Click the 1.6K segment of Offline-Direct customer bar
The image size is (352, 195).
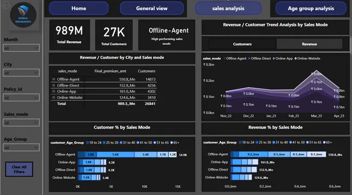click(x=89, y=170)
